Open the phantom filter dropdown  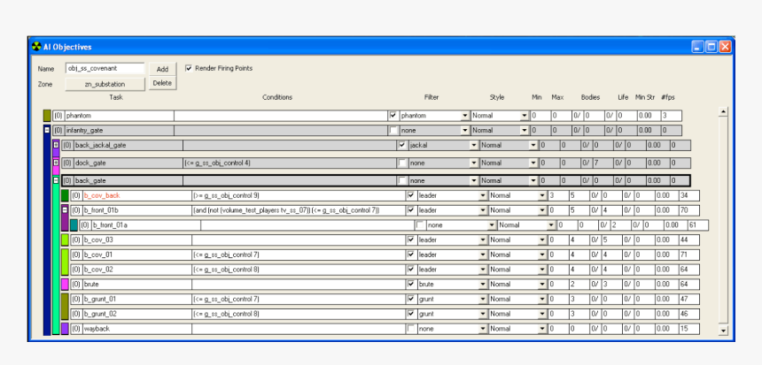465,116
